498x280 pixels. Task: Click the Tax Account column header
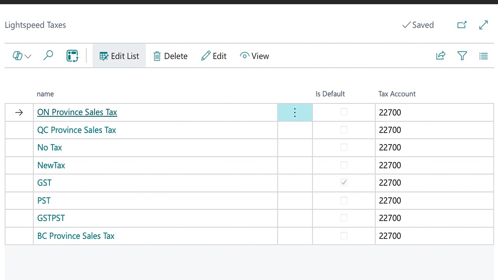(397, 94)
